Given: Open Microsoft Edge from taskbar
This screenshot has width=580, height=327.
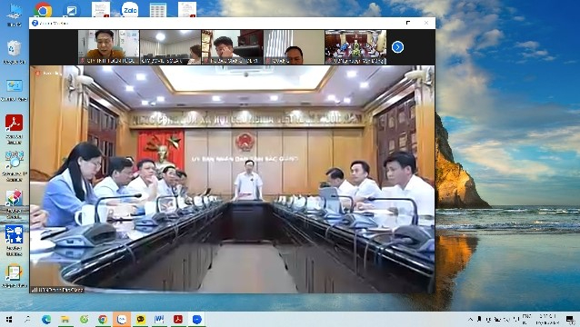Looking at the screenshot, I should pos(46,320).
